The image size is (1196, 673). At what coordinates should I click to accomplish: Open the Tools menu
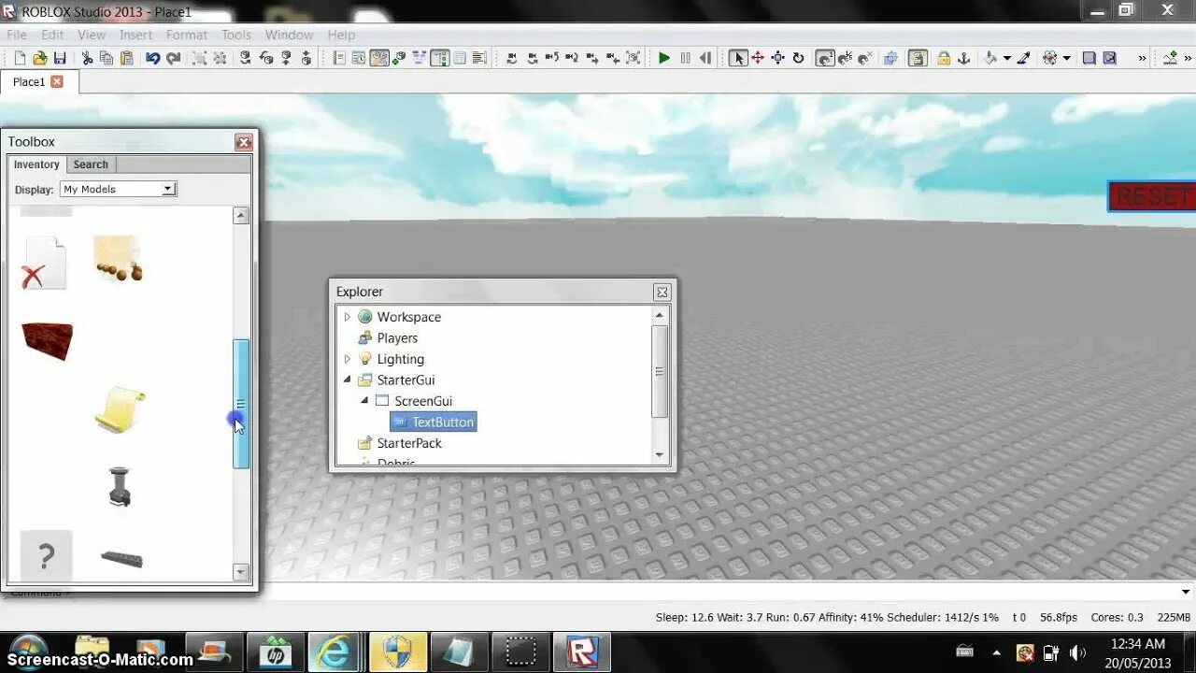coord(236,35)
